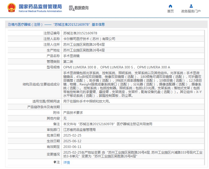Click the 生产地址 address value
Viewport: 209px width, 169px height.
(84, 50)
